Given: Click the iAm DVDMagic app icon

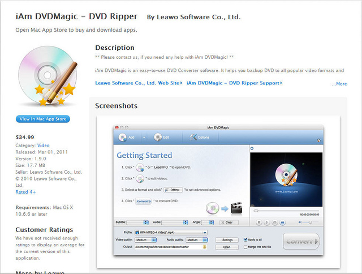Looking at the screenshot, I should 48,76.
